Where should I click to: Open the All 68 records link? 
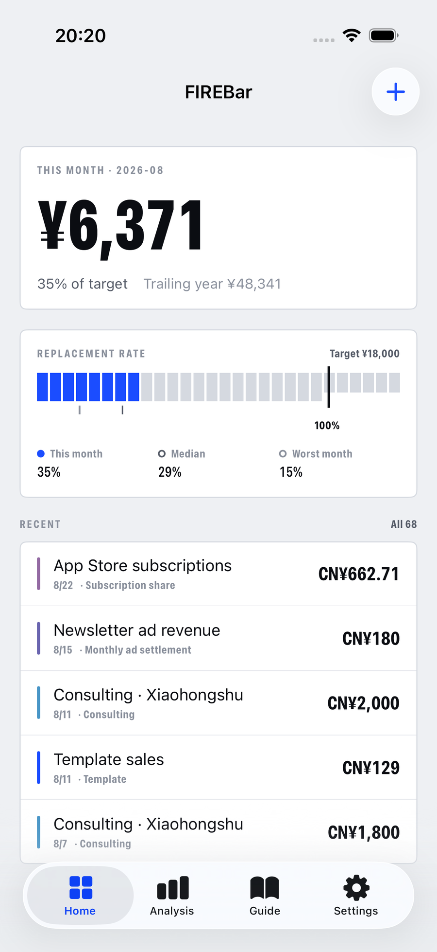[403, 524]
